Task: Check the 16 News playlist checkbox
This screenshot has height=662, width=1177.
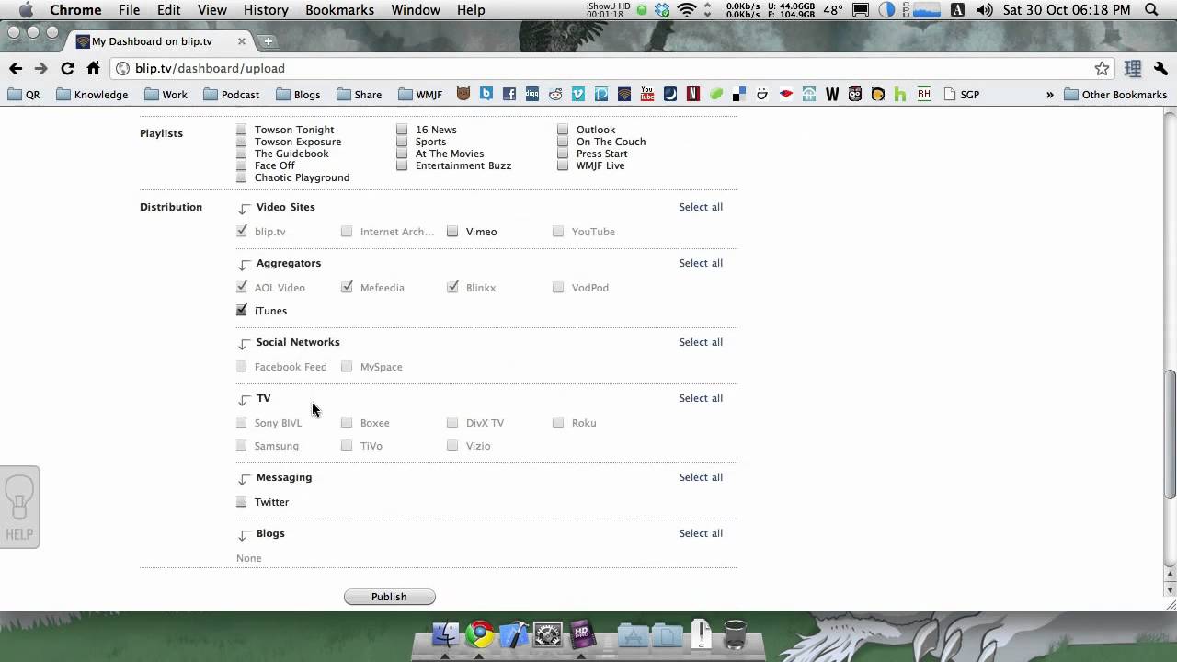Action: click(x=402, y=130)
